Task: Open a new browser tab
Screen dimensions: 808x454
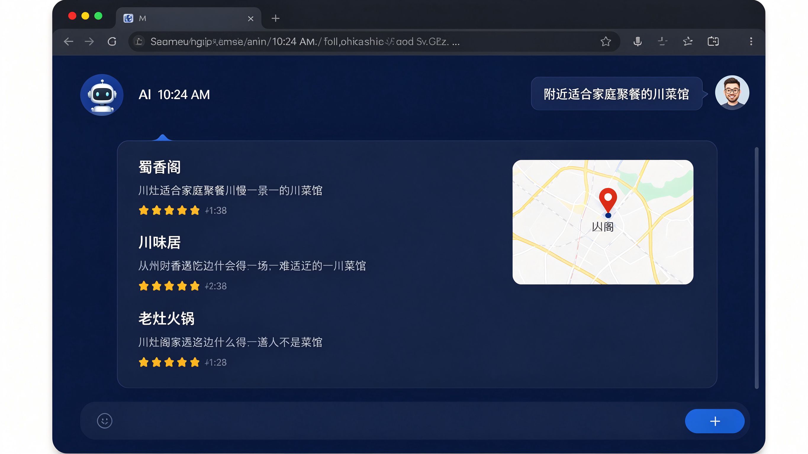Action: [x=275, y=18]
